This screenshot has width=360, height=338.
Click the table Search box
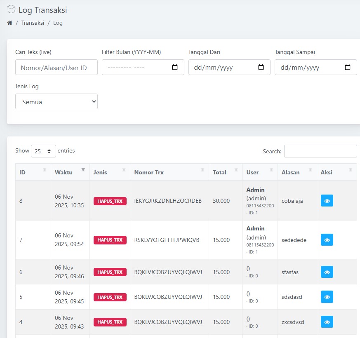tap(320, 151)
